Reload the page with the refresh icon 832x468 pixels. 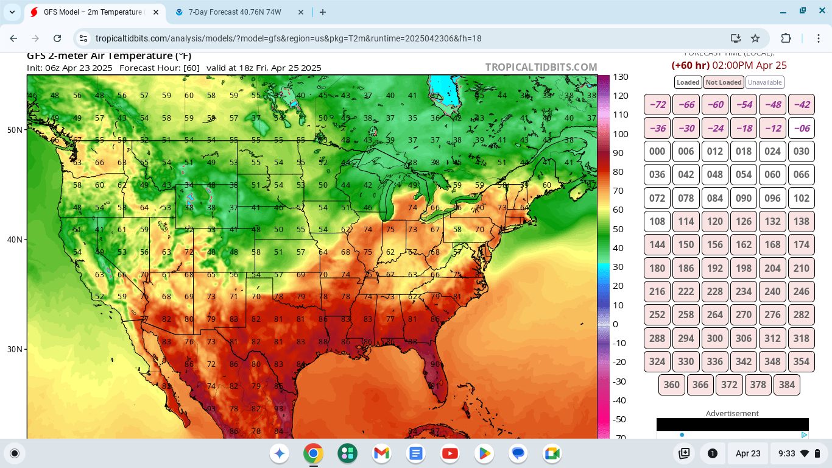[57, 38]
